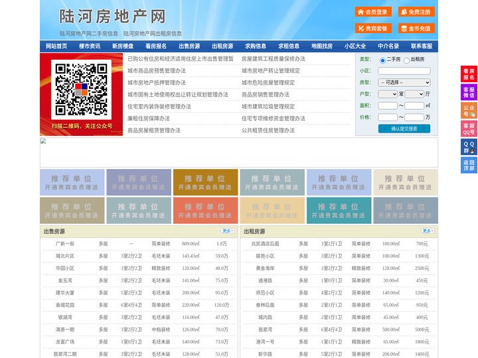Image resolution: width=478 pixels, height=358 pixels.
Task: Open the 厅 count dropdown
Action: pyautogui.click(x=414, y=94)
